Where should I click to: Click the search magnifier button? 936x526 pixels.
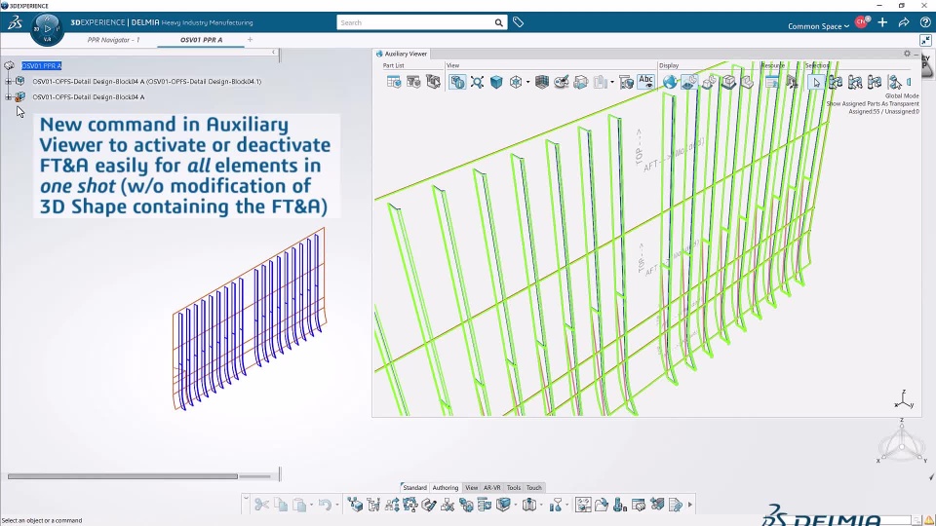[x=499, y=22]
